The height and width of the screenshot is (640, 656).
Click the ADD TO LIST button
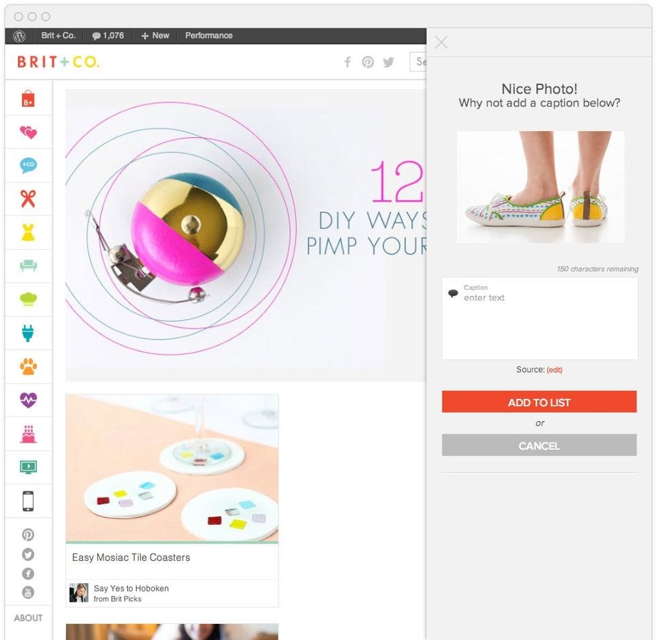(540, 402)
